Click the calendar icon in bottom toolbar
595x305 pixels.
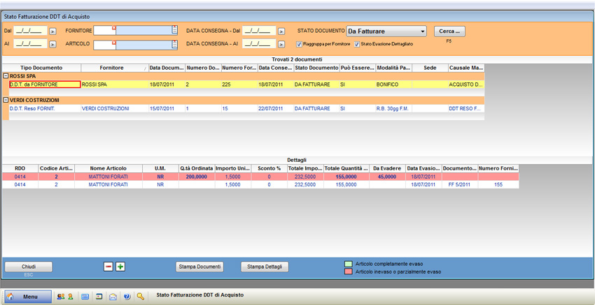(x=85, y=297)
